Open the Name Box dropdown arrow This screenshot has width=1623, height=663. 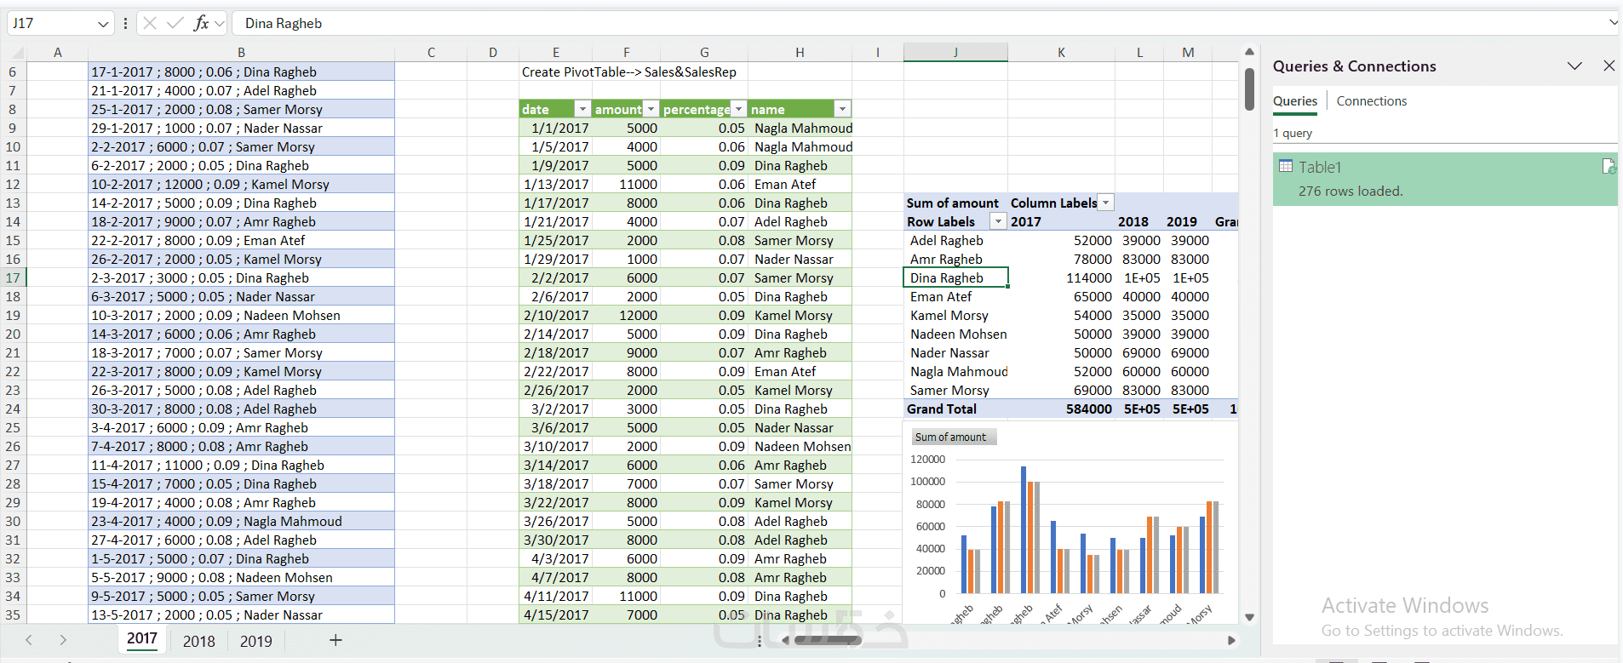(x=103, y=24)
